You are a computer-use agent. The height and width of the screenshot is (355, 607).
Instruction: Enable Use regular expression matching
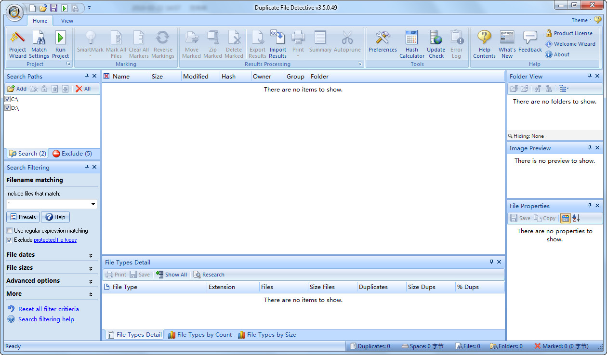(10, 231)
